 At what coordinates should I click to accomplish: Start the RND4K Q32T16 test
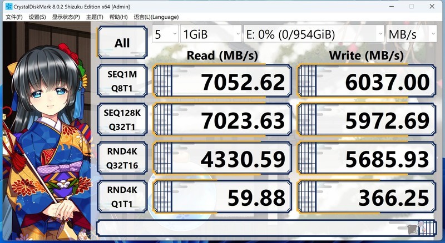coord(122,158)
